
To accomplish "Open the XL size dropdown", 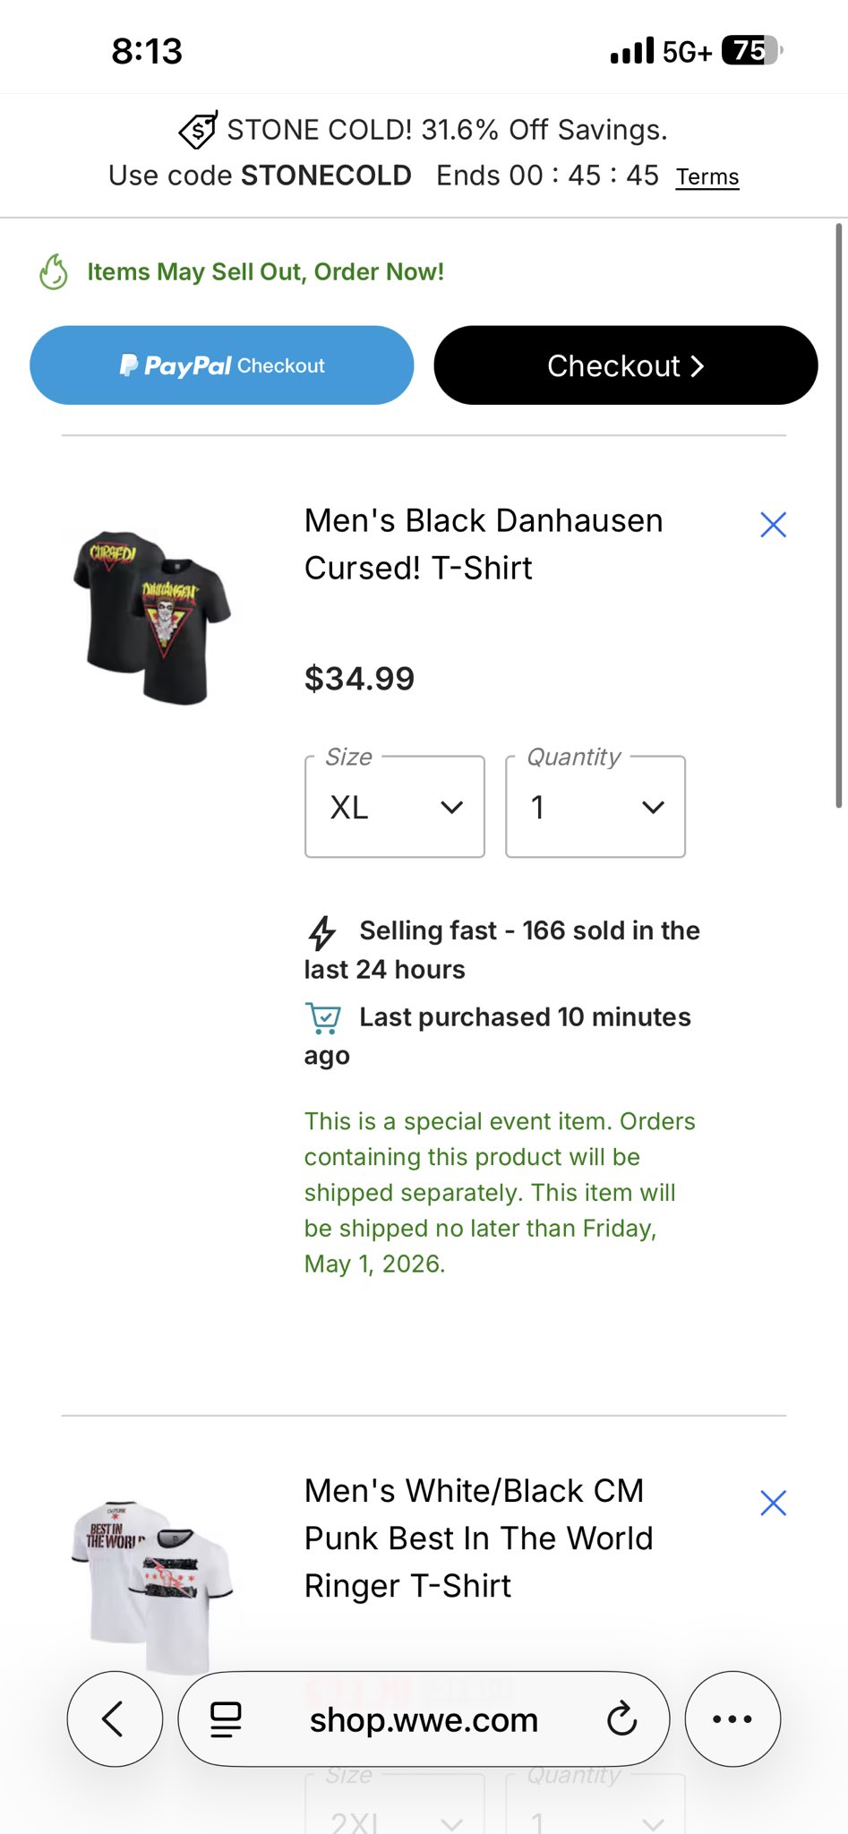I will point(395,807).
